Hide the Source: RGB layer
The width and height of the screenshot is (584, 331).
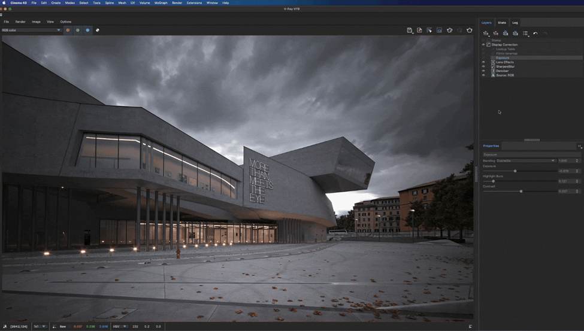click(483, 75)
